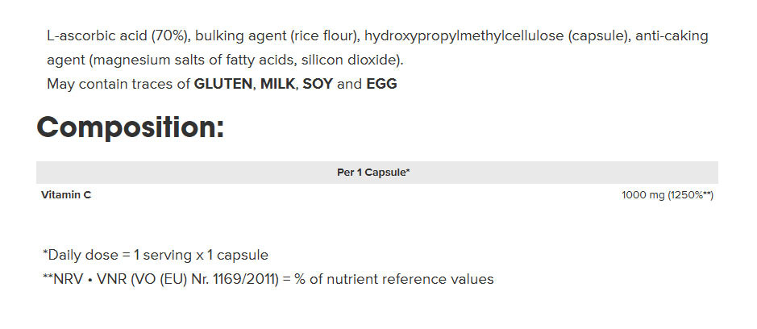
Task: Click the 'anti-caking' word in ingredients
Action: point(672,36)
